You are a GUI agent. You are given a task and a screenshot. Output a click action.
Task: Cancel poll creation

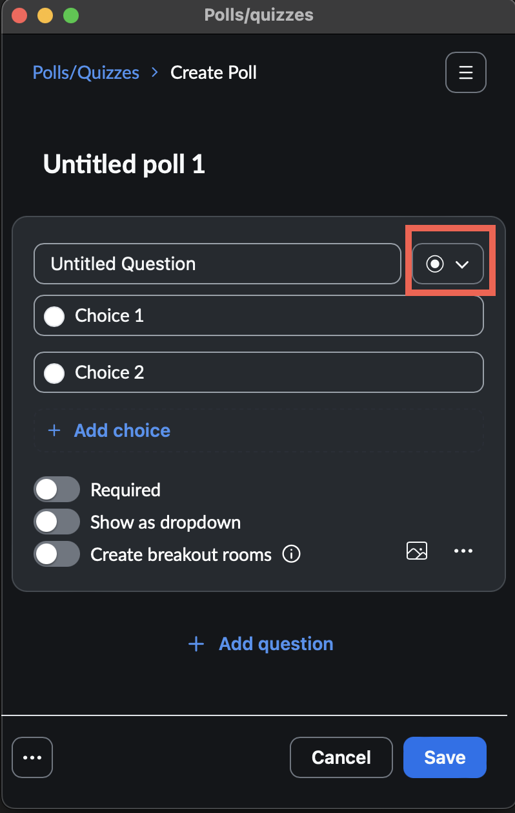(x=341, y=757)
